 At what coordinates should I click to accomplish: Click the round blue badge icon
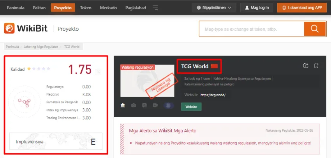click(169, 106)
